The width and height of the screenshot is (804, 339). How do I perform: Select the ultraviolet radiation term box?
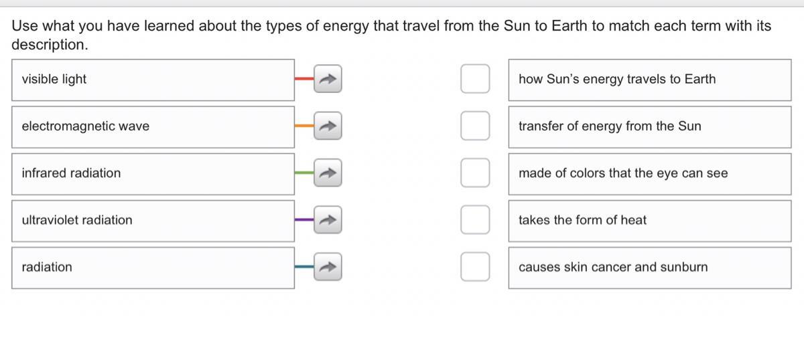pyautogui.click(x=153, y=221)
